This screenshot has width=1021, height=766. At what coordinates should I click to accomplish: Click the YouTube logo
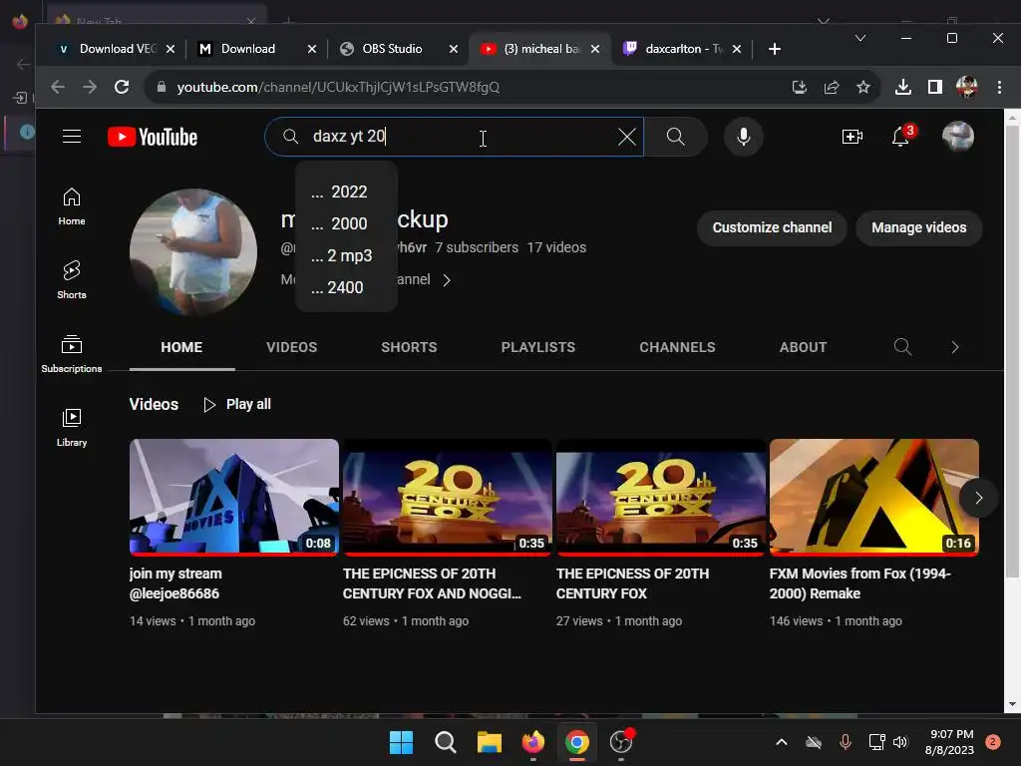pyautogui.click(x=153, y=137)
